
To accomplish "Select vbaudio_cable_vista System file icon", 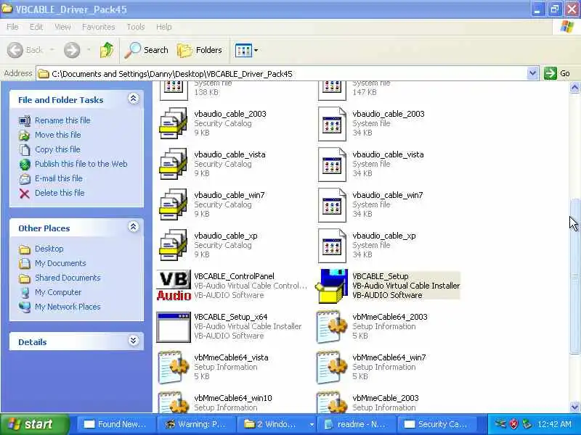I will click(332, 165).
